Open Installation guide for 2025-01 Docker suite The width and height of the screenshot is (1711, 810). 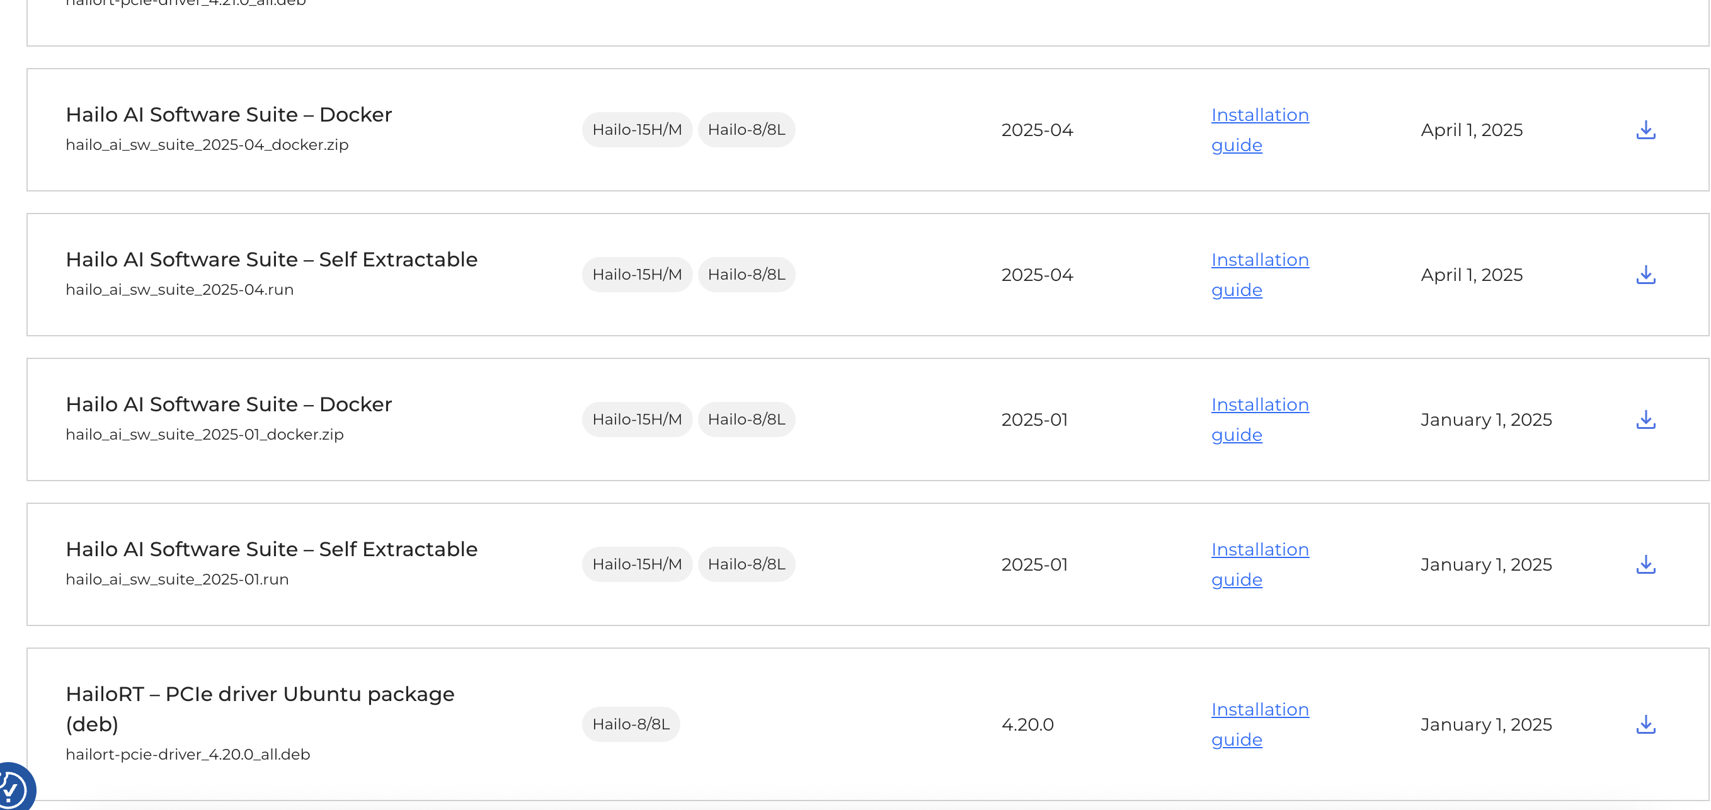click(x=1259, y=405)
